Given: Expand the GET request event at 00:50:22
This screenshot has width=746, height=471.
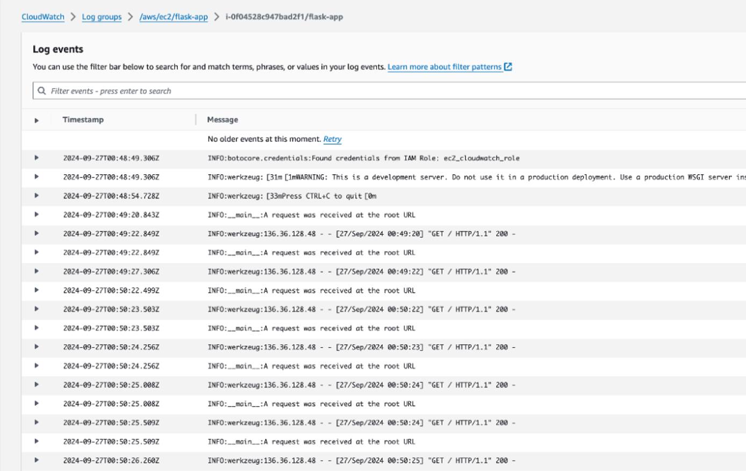Looking at the screenshot, I should coord(35,309).
